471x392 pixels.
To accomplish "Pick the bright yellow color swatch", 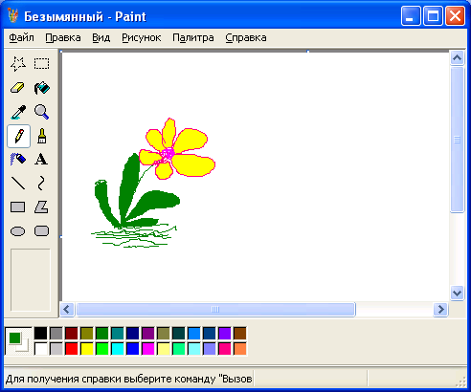I will point(87,349).
